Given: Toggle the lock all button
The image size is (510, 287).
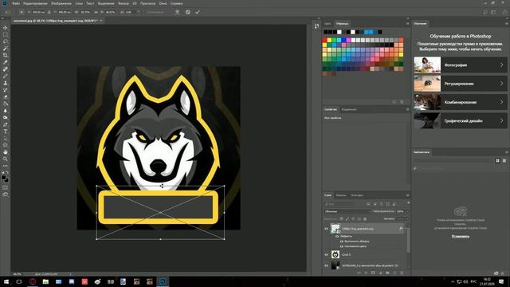Looking at the screenshot, I should [x=365, y=219].
